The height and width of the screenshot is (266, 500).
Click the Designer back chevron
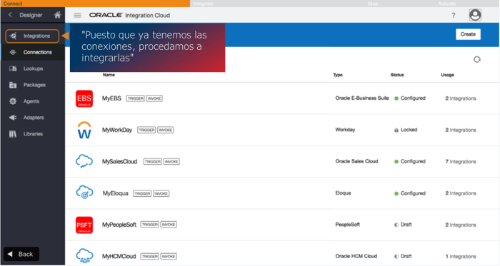click(x=10, y=15)
